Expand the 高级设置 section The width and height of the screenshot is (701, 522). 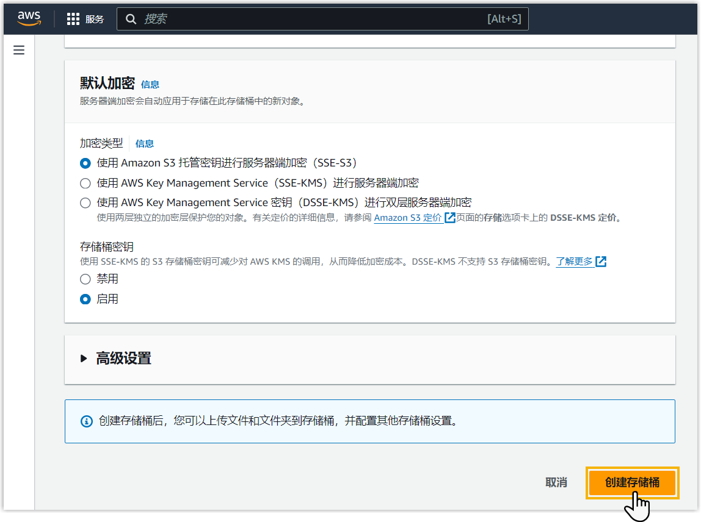click(x=84, y=359)
